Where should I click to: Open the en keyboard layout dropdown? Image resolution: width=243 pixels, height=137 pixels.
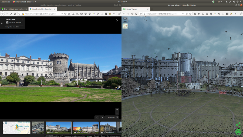220,2
